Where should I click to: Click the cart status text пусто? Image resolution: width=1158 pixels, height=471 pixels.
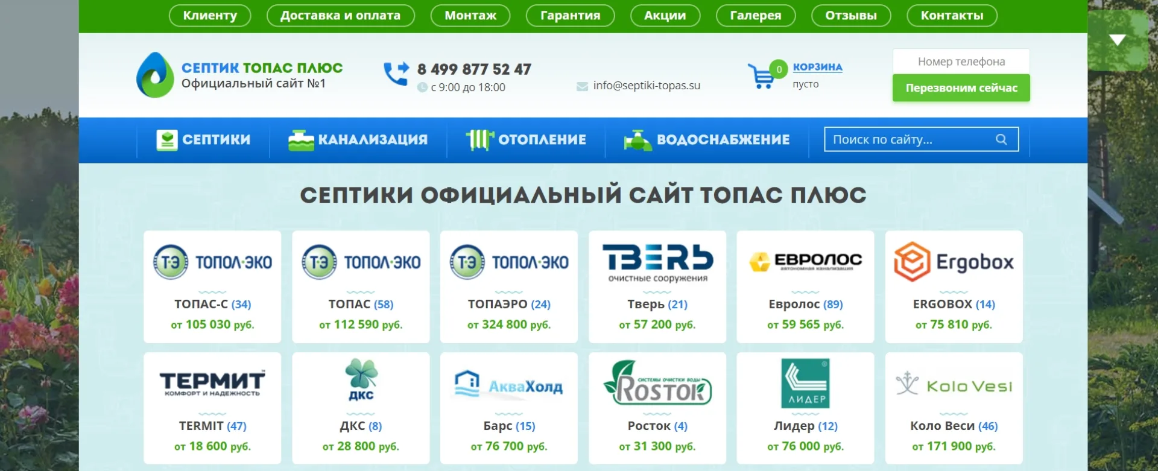[x=805, y=84]
